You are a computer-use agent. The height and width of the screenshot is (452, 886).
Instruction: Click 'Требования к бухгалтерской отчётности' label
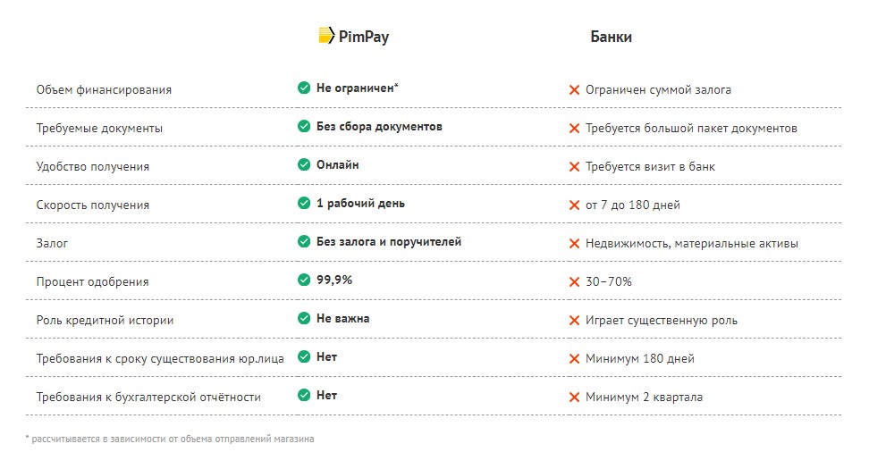coord(148,398)
